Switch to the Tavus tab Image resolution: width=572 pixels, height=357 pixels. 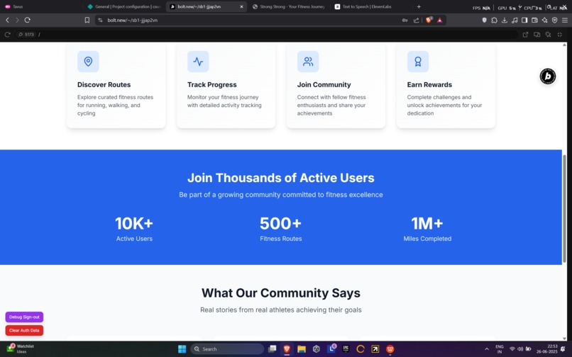tap(40, 6)
